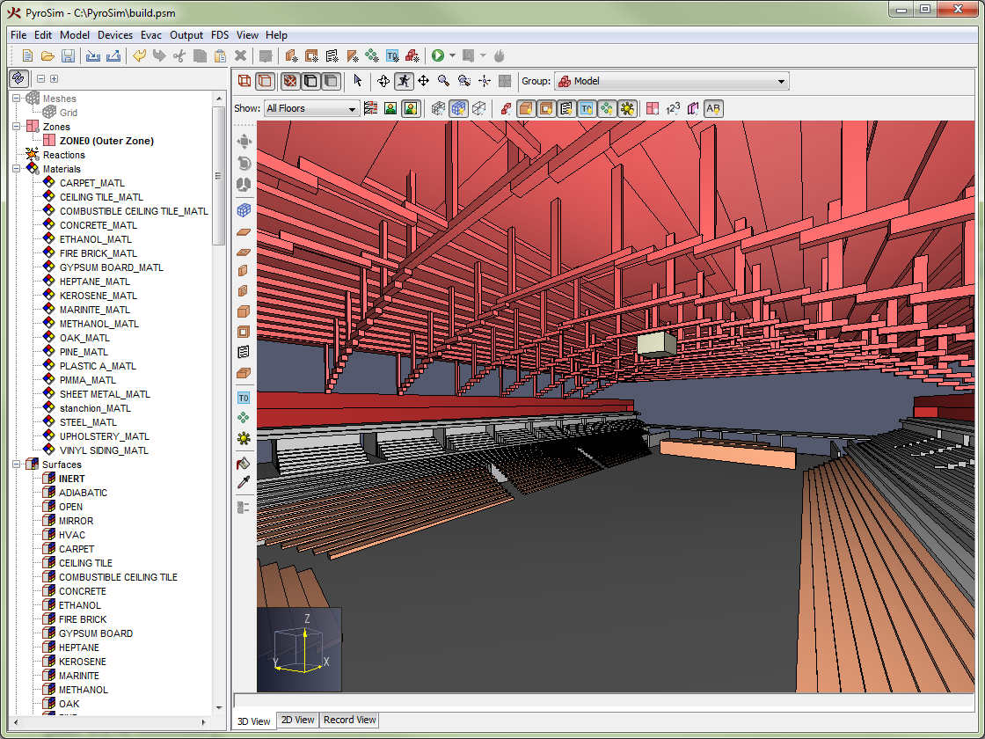Toggle show holes visibility button

click(x=546, y=108)
